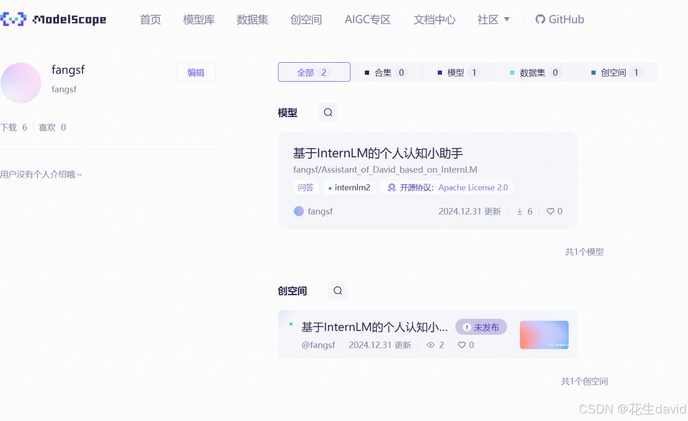Image resolution: width=688 pixels, height=421 pixels.
Task: Click the 编辑 profile button
Action: pyautogui.click(x=196, y=72)
